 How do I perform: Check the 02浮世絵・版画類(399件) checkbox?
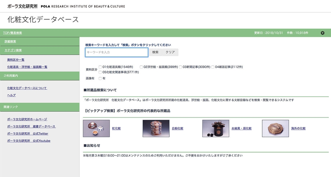(x=141, y=67)
